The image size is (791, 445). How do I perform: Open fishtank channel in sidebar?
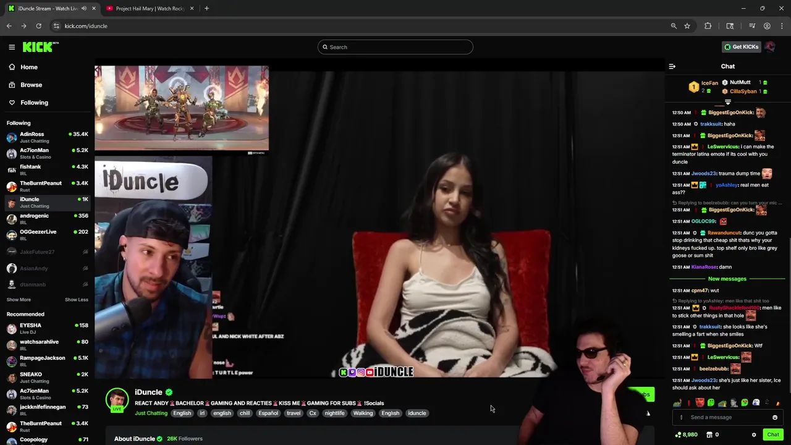[47, 170]
